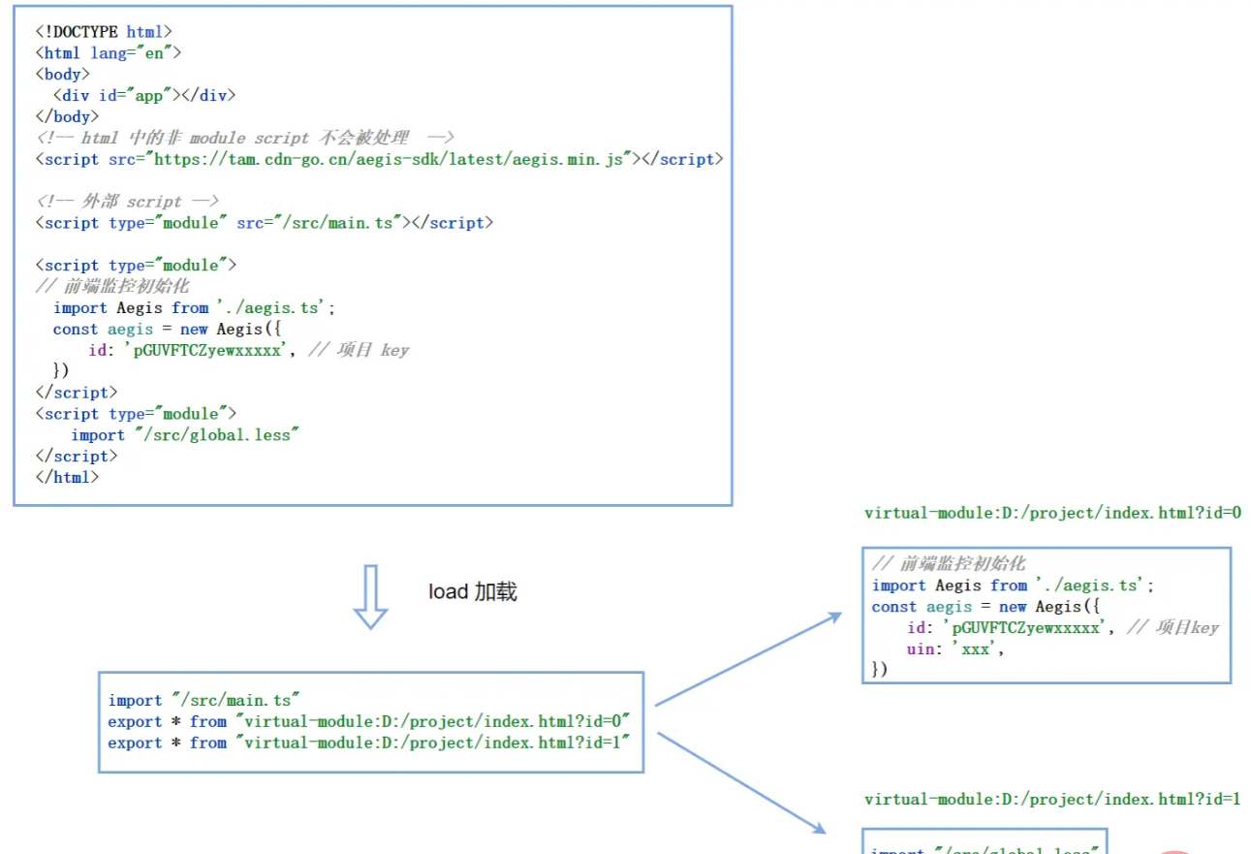This screenshot has height=854, width=1251.
Task: Click export line ending with 'index.html?id=1'
Action: (x=369, y=743)
